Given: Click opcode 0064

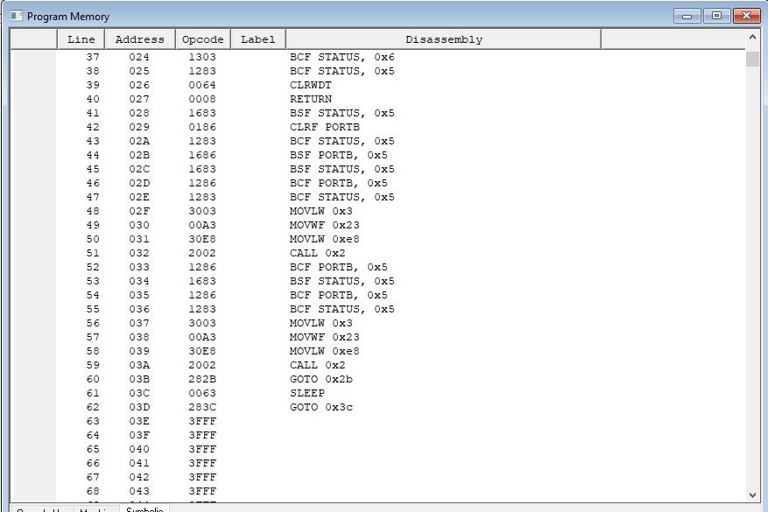Looking at the screenshot, I should (x=202, y=85).
